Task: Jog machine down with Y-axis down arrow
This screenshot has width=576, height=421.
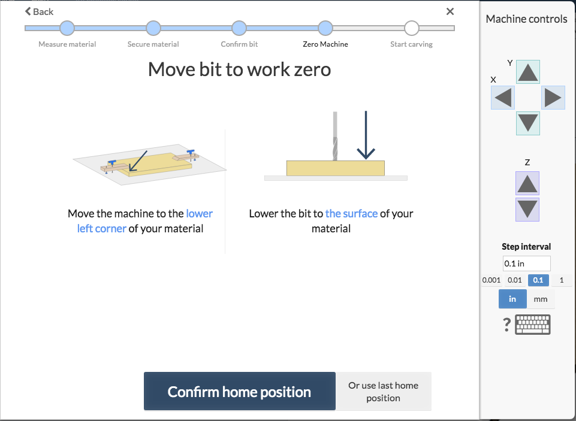Action: (x=527, y=123)
